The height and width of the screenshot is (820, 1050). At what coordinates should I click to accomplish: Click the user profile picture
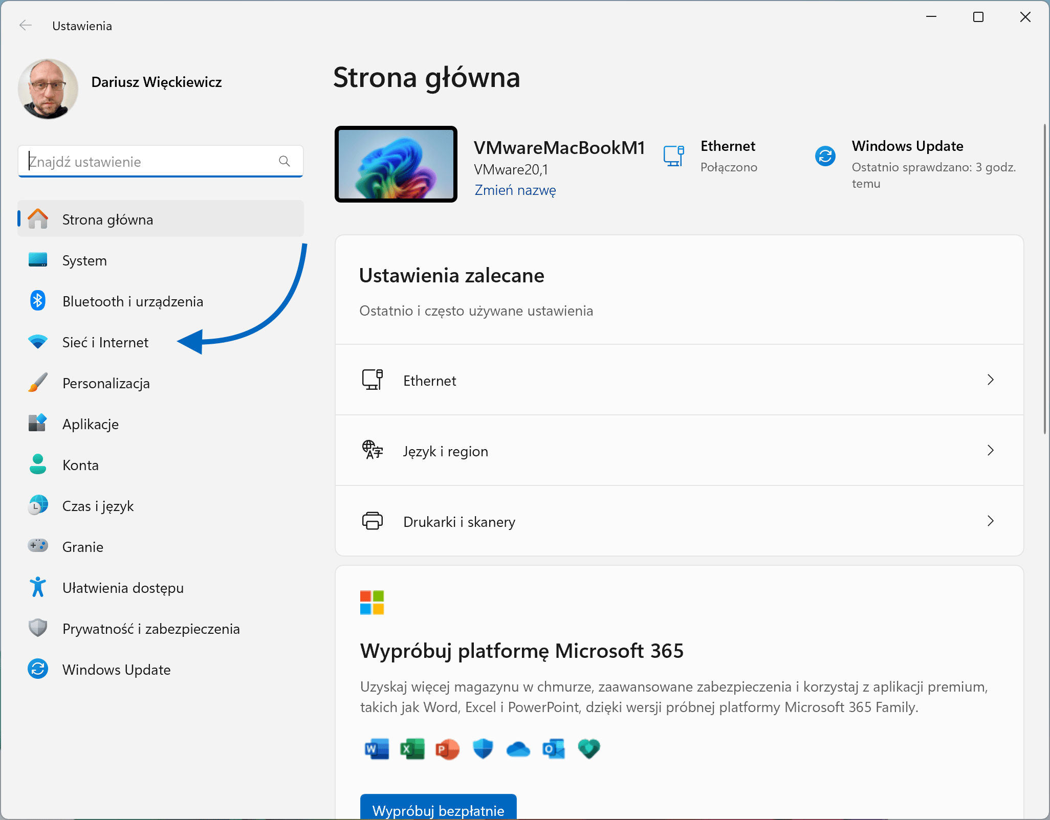pos(48,88)
